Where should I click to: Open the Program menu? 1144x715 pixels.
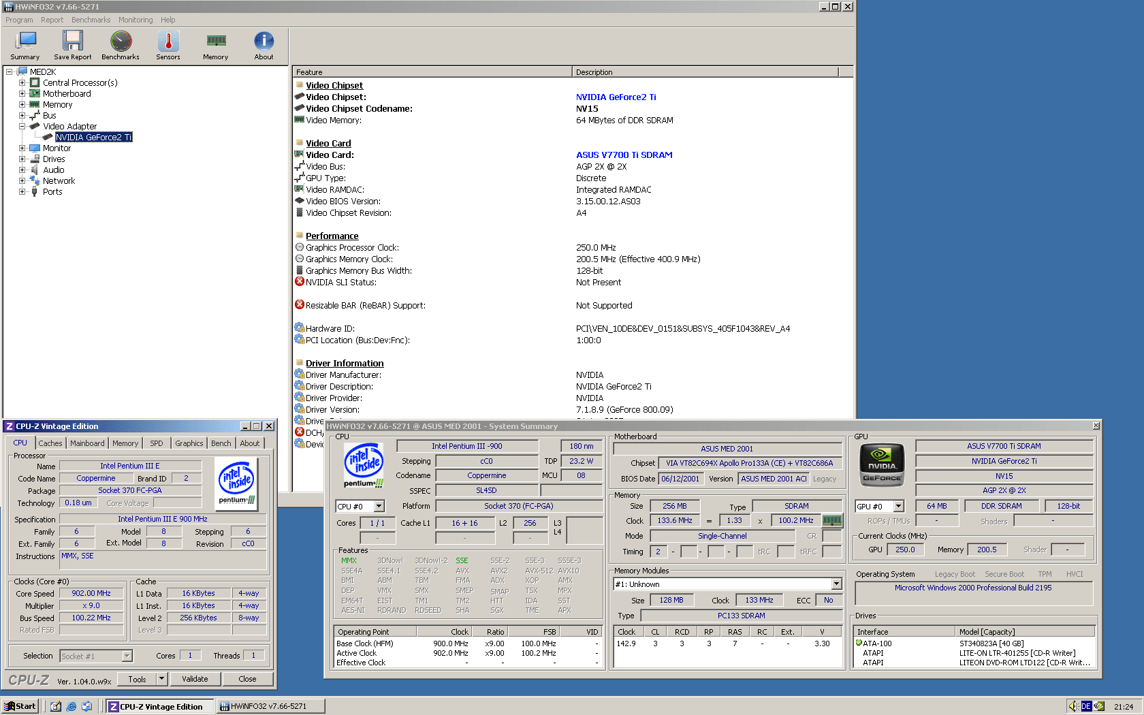click(19, 20)
